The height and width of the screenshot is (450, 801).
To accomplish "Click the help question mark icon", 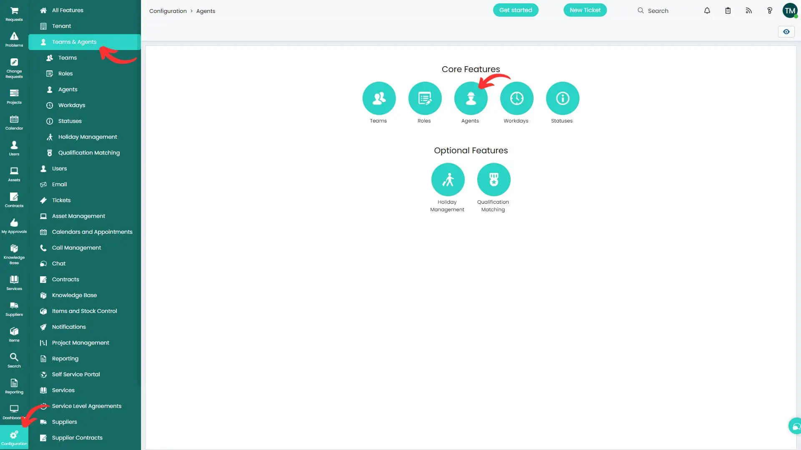I will click(770, 11).
